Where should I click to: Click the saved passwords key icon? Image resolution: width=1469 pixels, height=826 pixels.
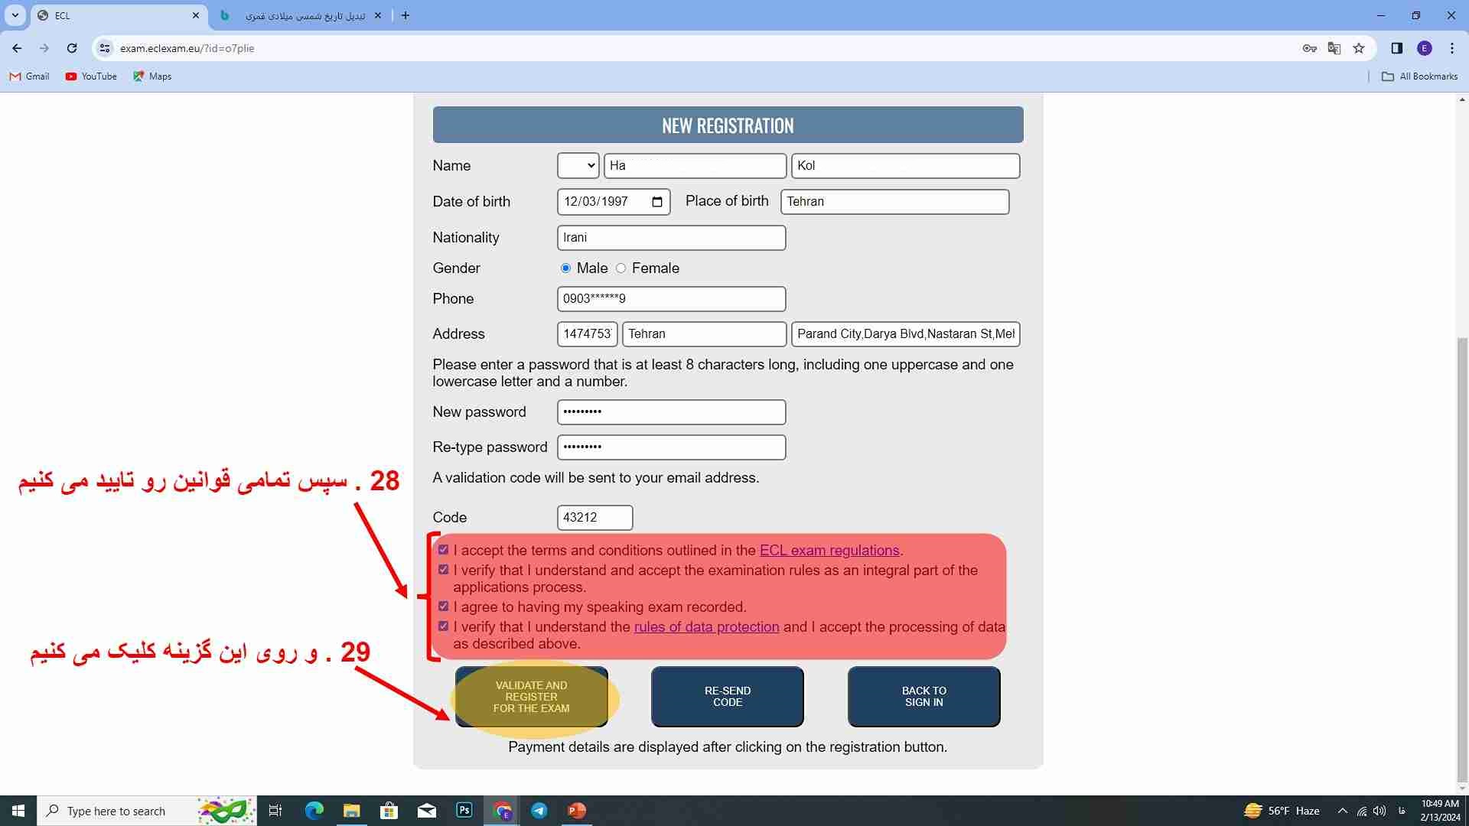(x=1309, y=48)
